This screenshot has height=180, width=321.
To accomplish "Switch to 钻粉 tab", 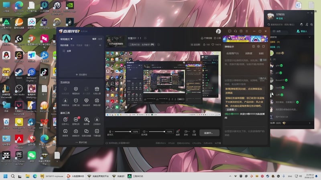I will point(261,53).
